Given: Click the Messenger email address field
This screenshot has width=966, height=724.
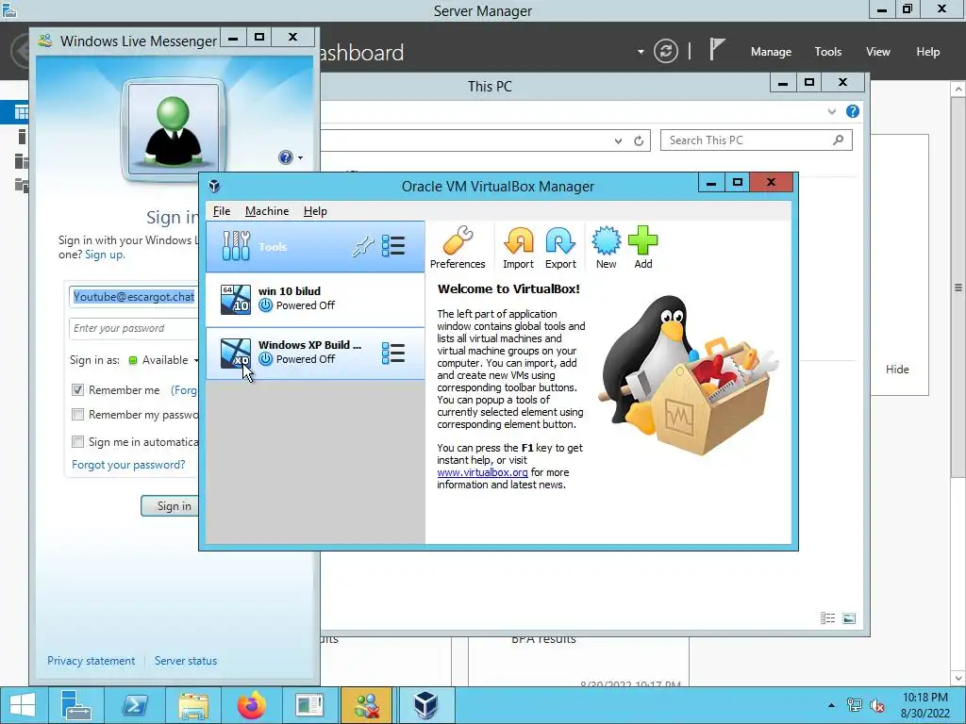Looking at the screenshot, I should (x=134, y=297).
